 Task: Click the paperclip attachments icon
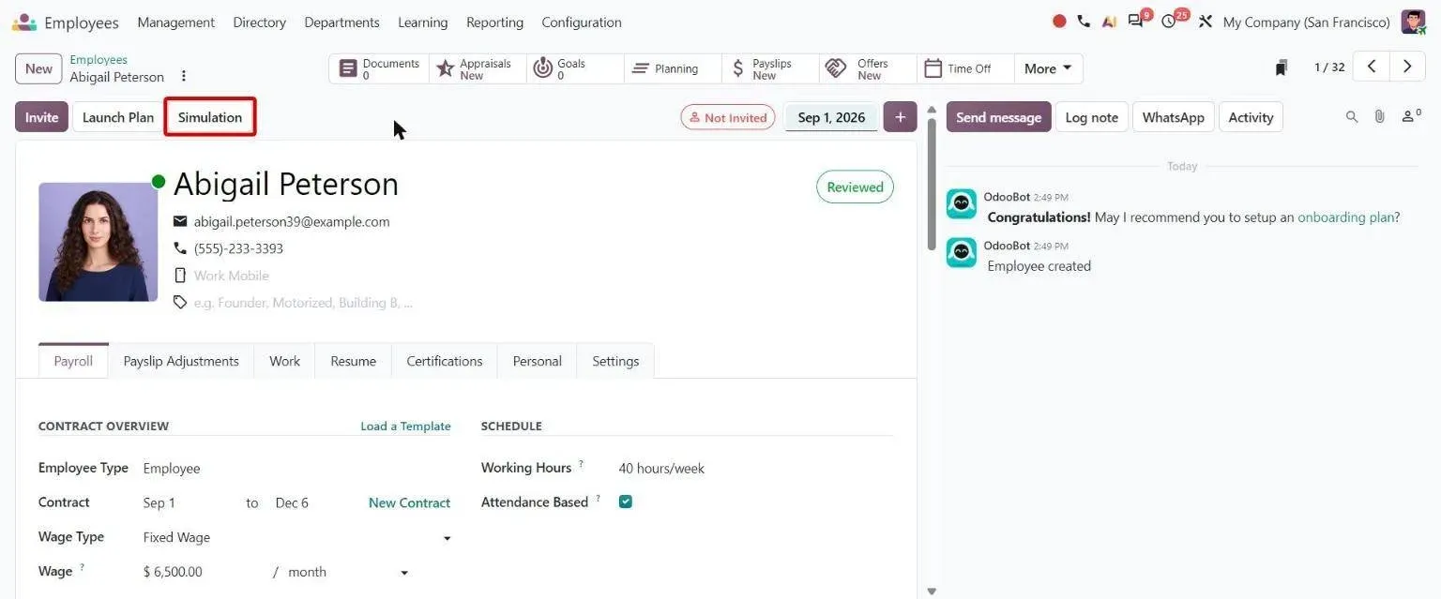click(1379, 117)
